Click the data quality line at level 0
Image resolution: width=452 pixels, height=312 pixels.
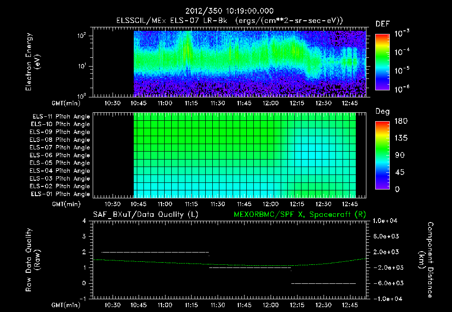[x=324, y=283]
